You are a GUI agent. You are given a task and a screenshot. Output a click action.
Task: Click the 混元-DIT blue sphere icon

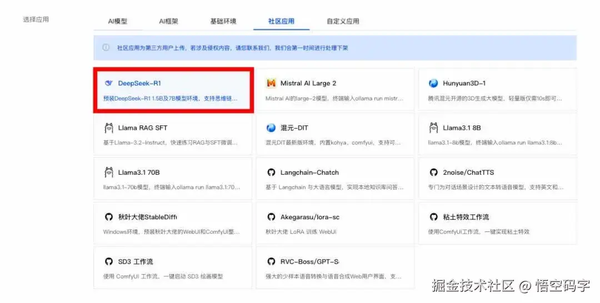pos(271,128)
